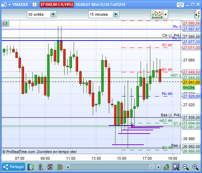Open the order list icon
Viewport: 202px width, 173px height.
pyautogui.click(x=50, y=167)
